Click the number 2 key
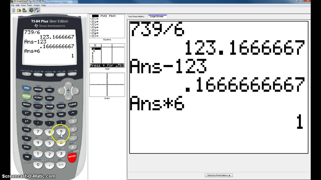321x180 pixels. click(49, 154)
